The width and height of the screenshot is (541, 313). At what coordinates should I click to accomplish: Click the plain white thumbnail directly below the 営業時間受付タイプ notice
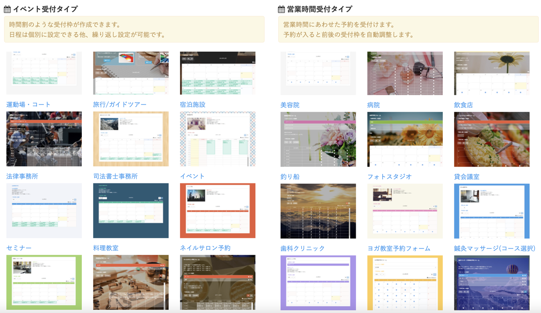tap(318, 73)
